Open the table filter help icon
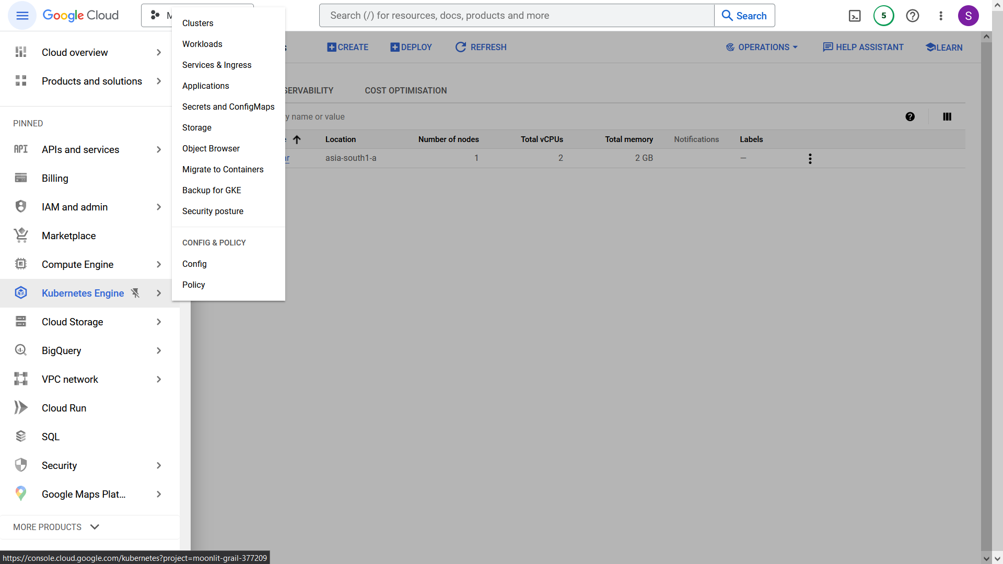The image size is (1003, 564). tap(910, 117)
